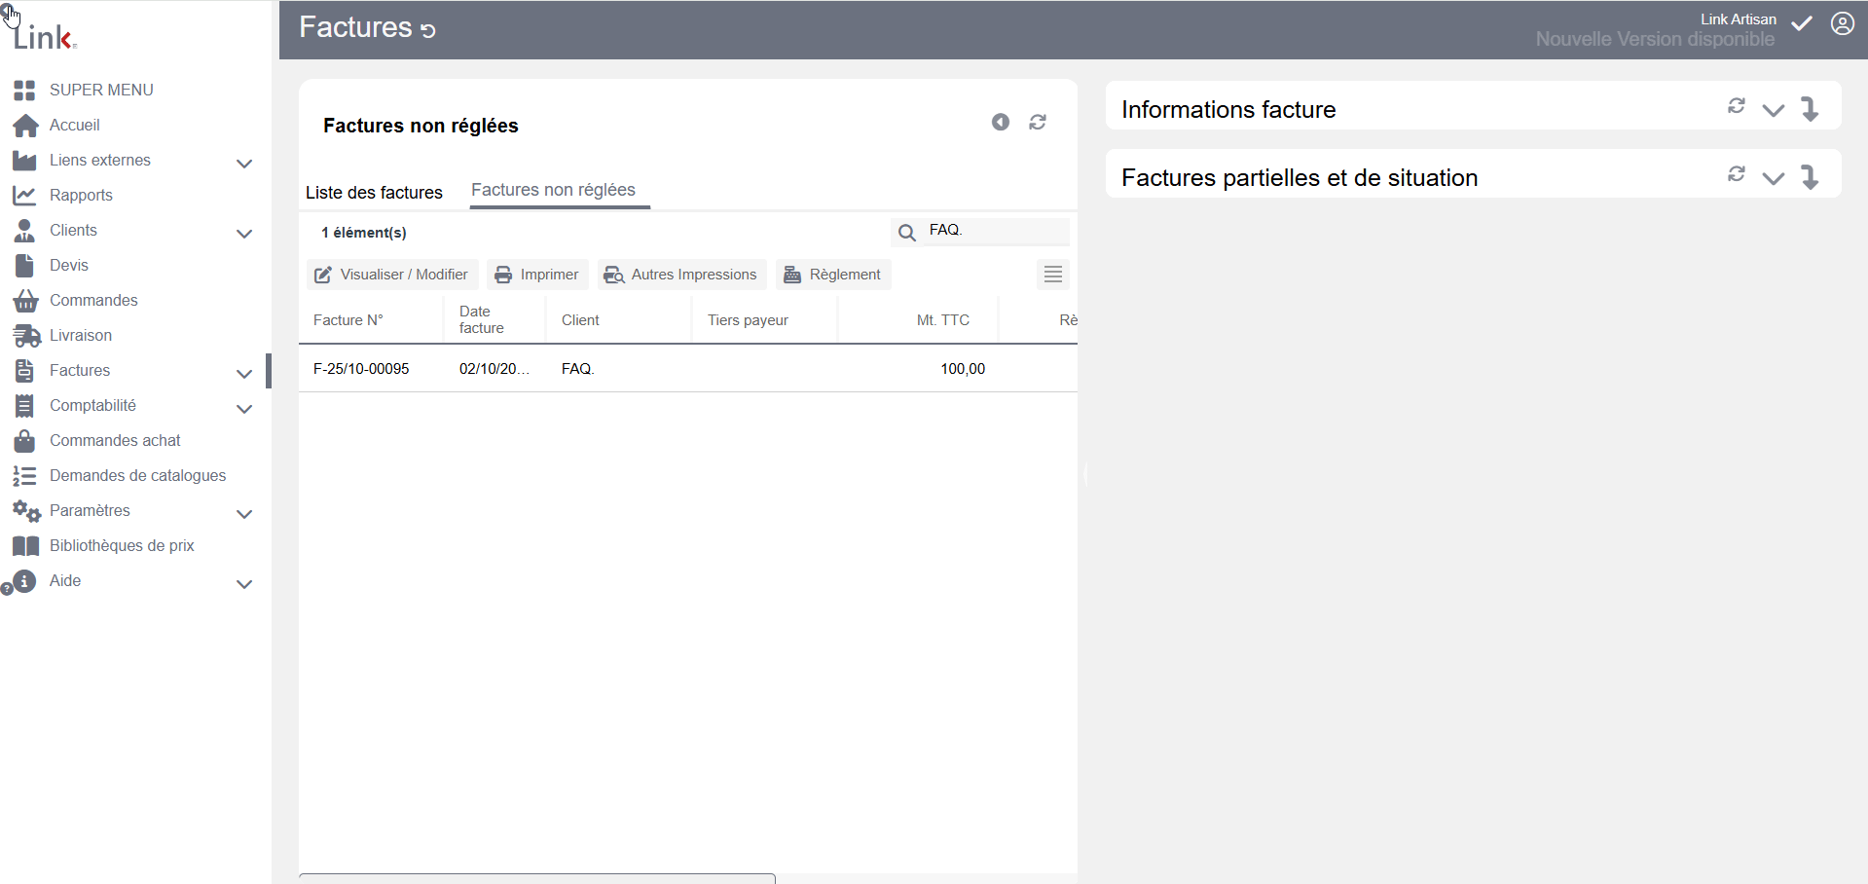Sort by Facture N° column header
This screenshot has width=1868, height=884.
[x=348, y=320]
